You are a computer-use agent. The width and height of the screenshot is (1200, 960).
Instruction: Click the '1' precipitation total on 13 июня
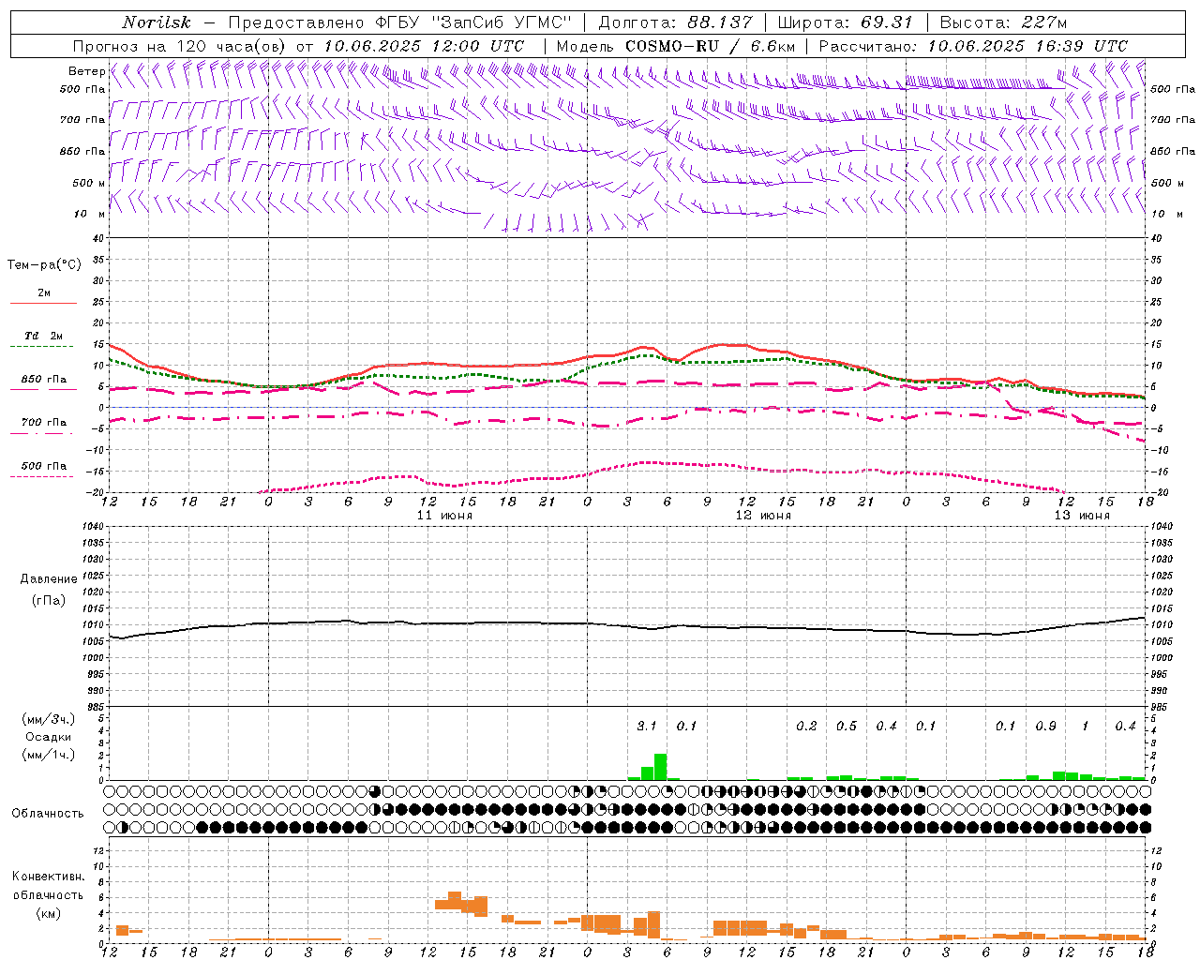(x=1085, y=726)
